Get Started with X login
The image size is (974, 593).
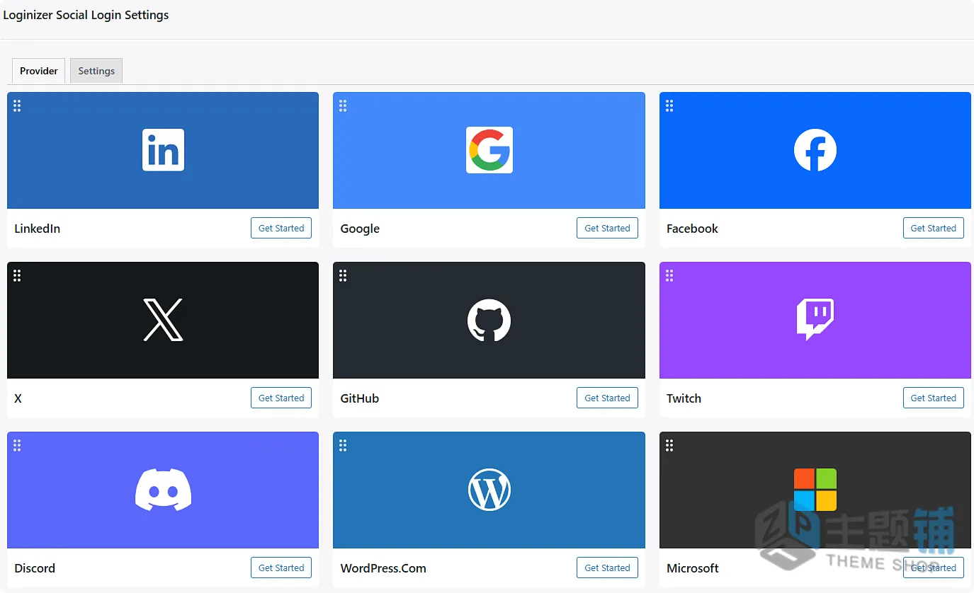(x=281, y=398)
